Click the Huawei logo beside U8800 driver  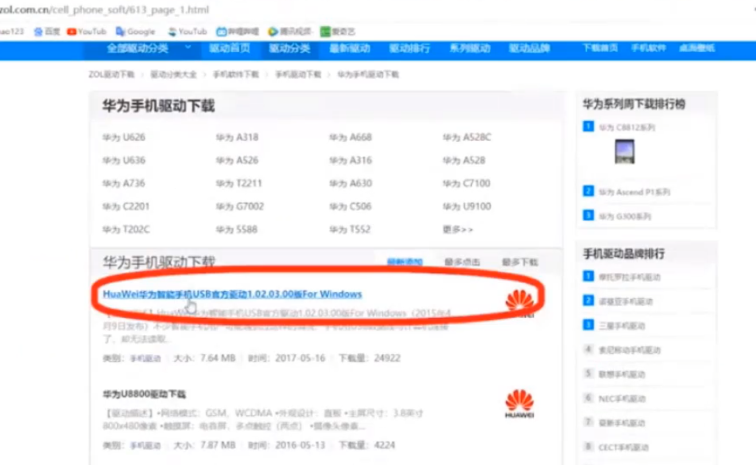coord(519,403)
